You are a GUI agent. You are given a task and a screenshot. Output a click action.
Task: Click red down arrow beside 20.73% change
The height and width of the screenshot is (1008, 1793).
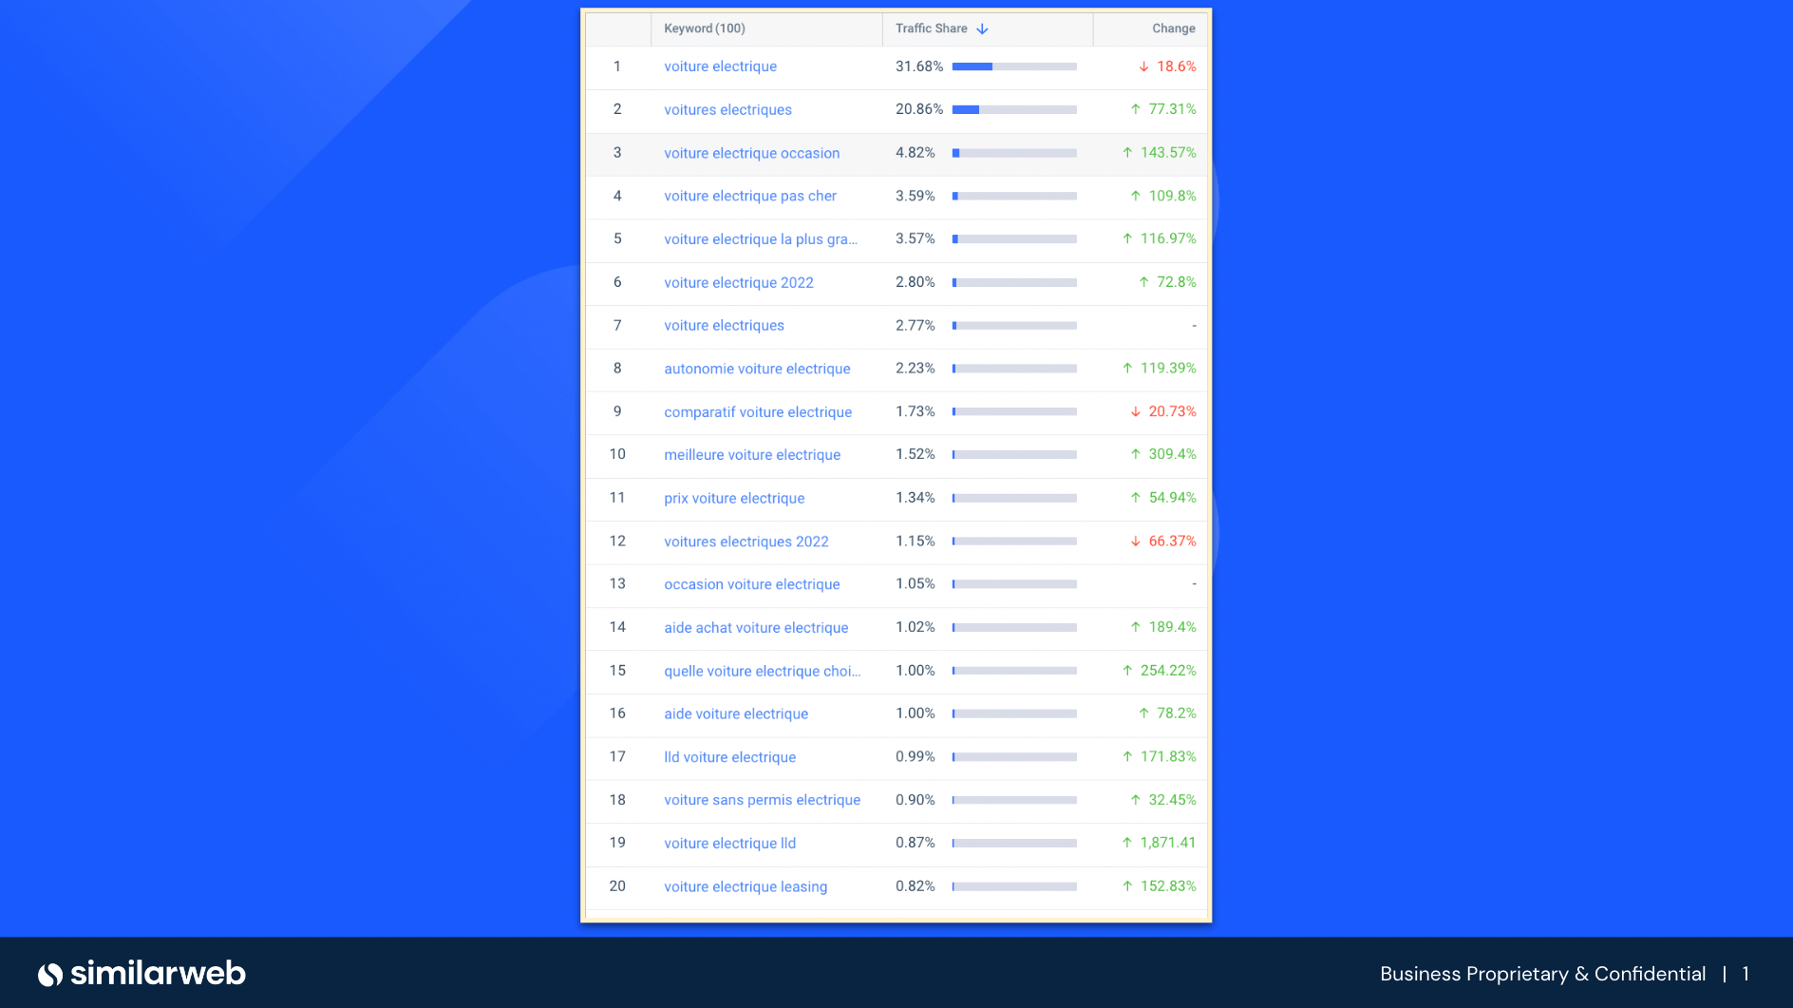pos(1135,411)
